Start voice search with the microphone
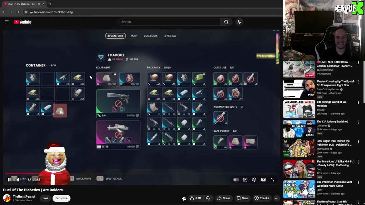 [239, 22]
